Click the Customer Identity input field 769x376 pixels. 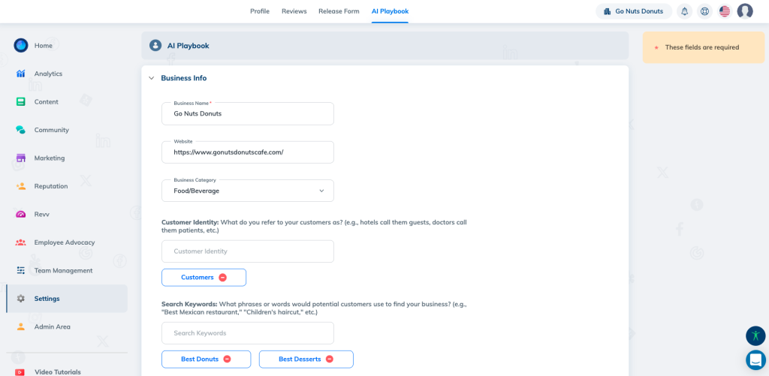click(x=247, y=251)
